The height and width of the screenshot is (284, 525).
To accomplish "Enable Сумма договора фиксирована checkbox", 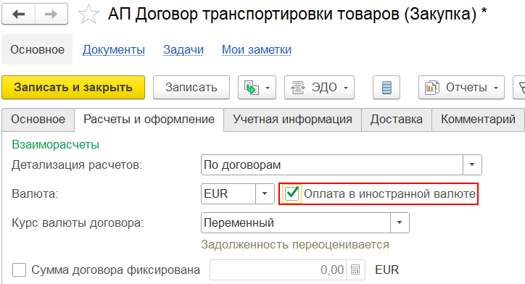I will click(19, 270).
